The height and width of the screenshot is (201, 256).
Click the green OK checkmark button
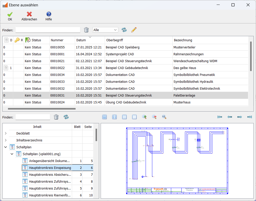pyautogui.click(x=10, y=15)
